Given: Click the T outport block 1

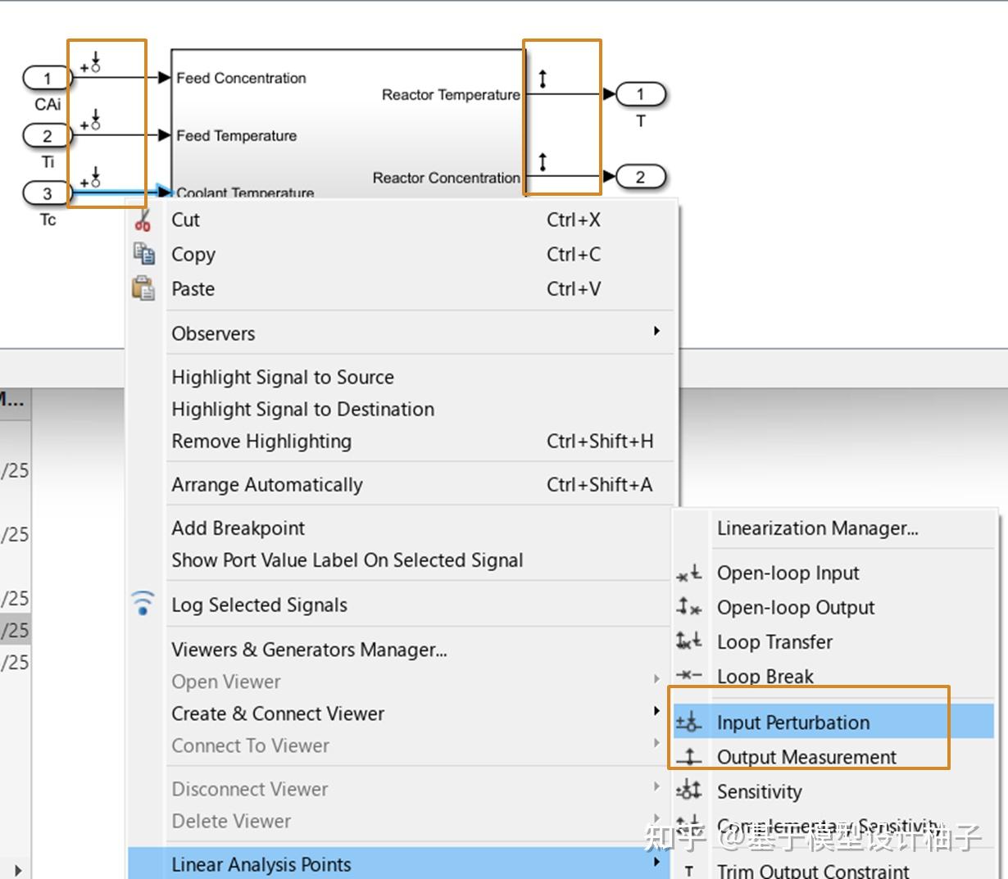Looking at the screenshot, I should pyautogui.click(x=640, y=94).
